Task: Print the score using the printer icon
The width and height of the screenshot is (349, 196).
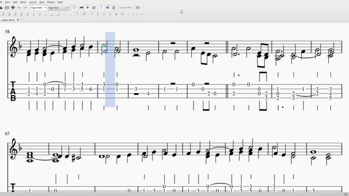Action: coord(13,8)
